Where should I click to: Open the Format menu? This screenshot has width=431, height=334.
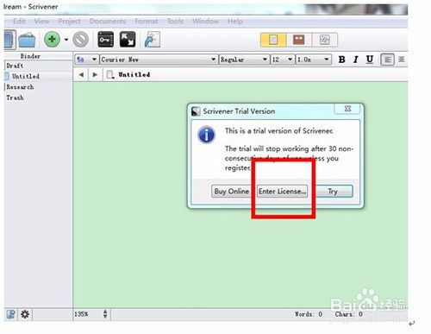[147, 22]
